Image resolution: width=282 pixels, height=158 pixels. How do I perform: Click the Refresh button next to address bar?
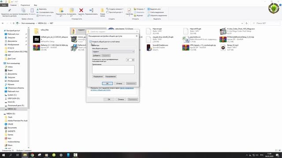[247, 23]
